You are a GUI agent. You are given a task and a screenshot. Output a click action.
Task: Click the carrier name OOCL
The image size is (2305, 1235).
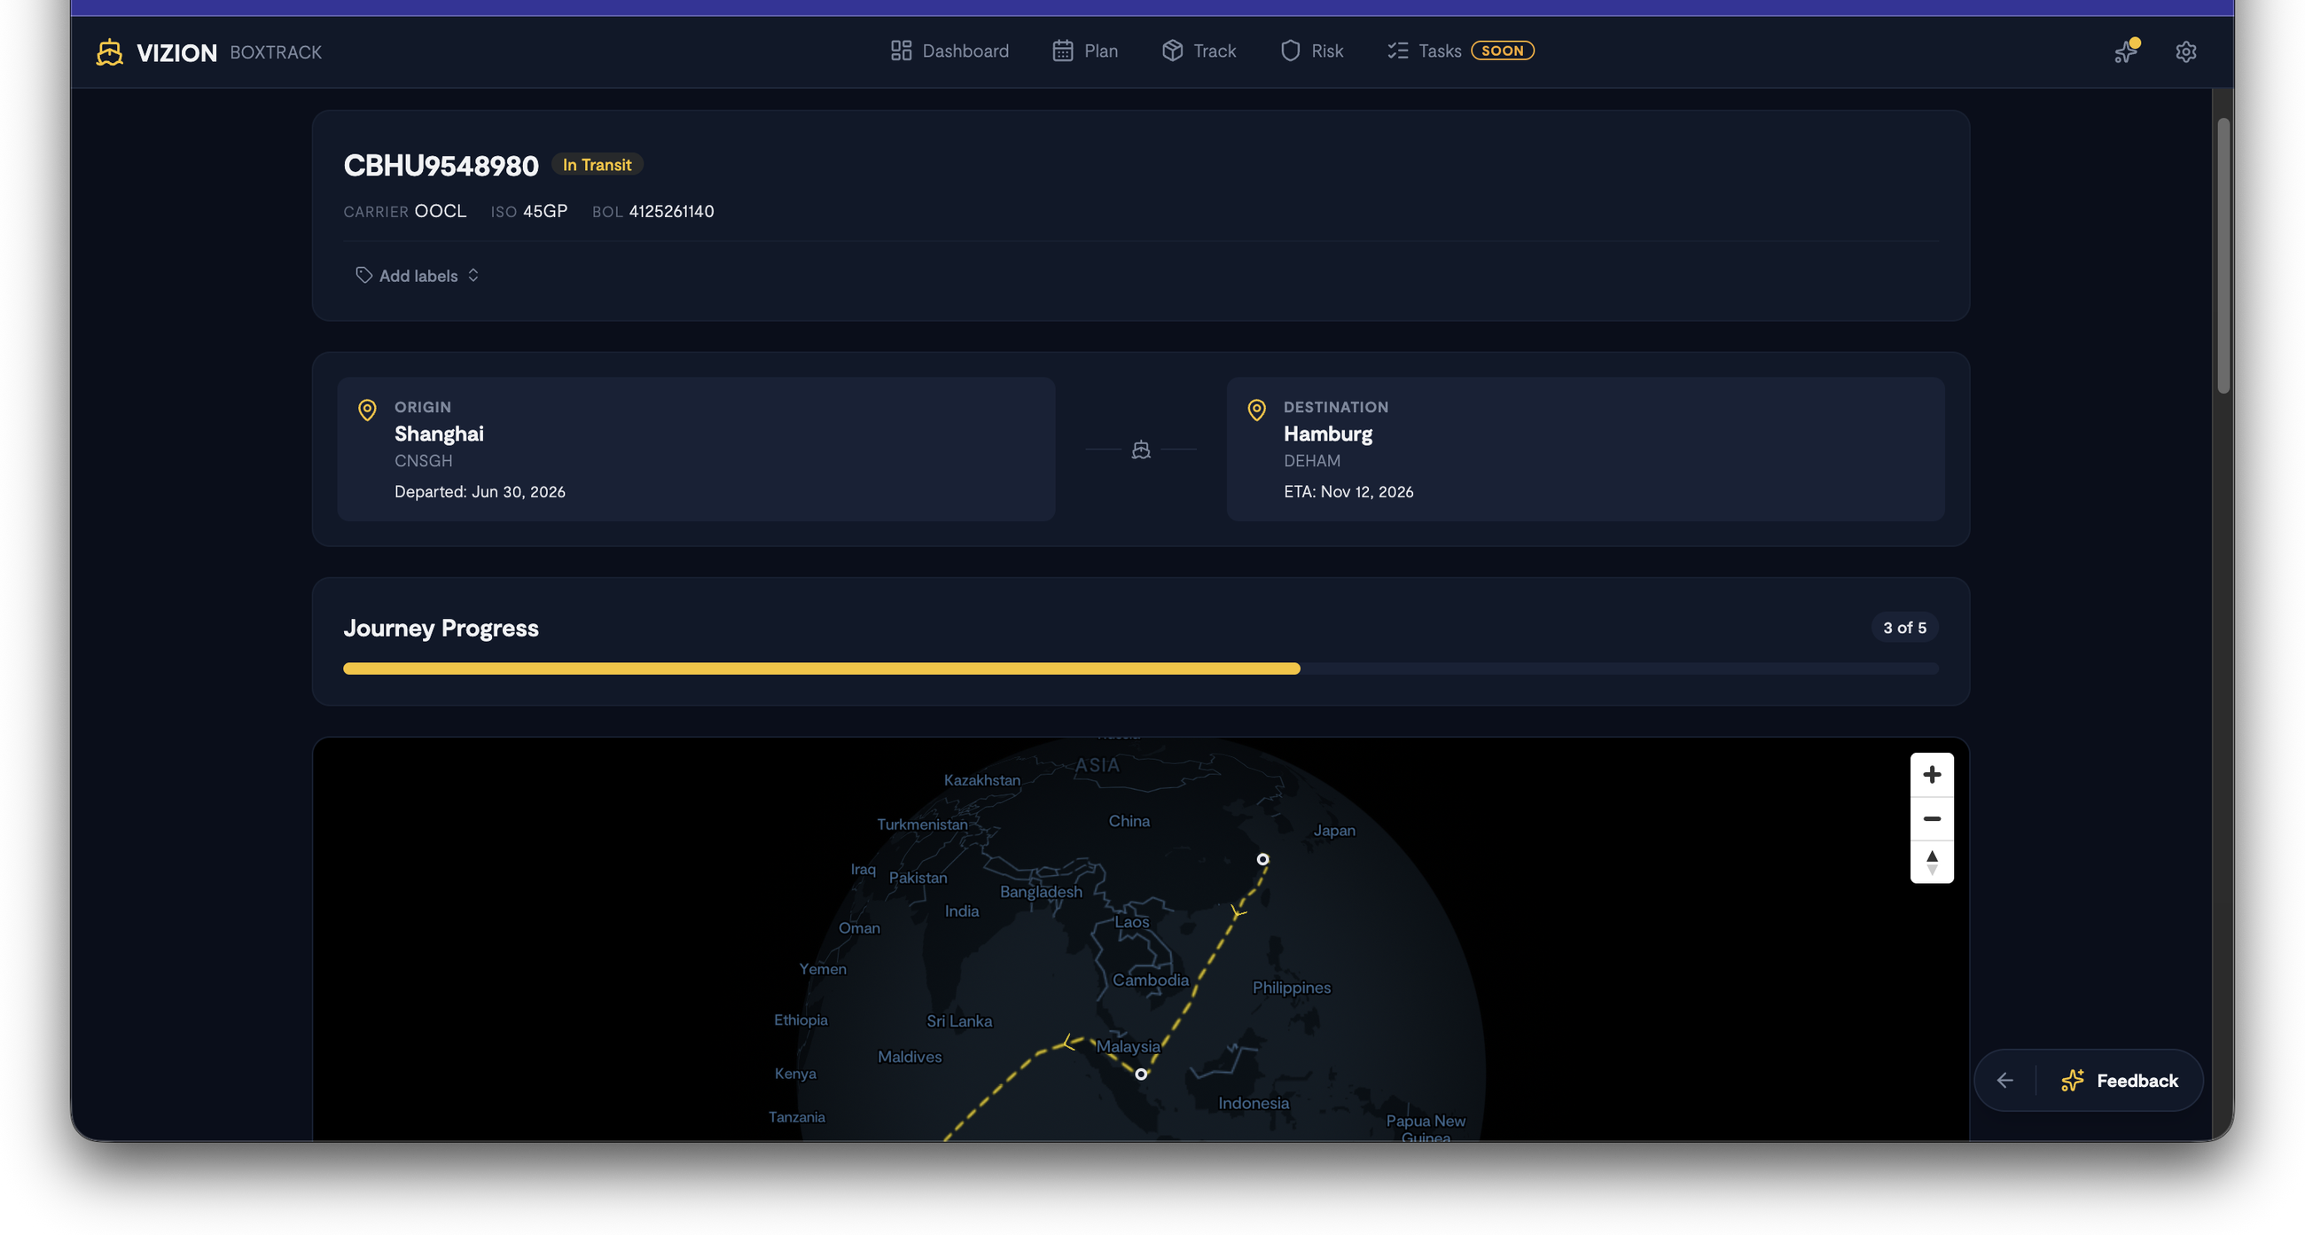441,211
